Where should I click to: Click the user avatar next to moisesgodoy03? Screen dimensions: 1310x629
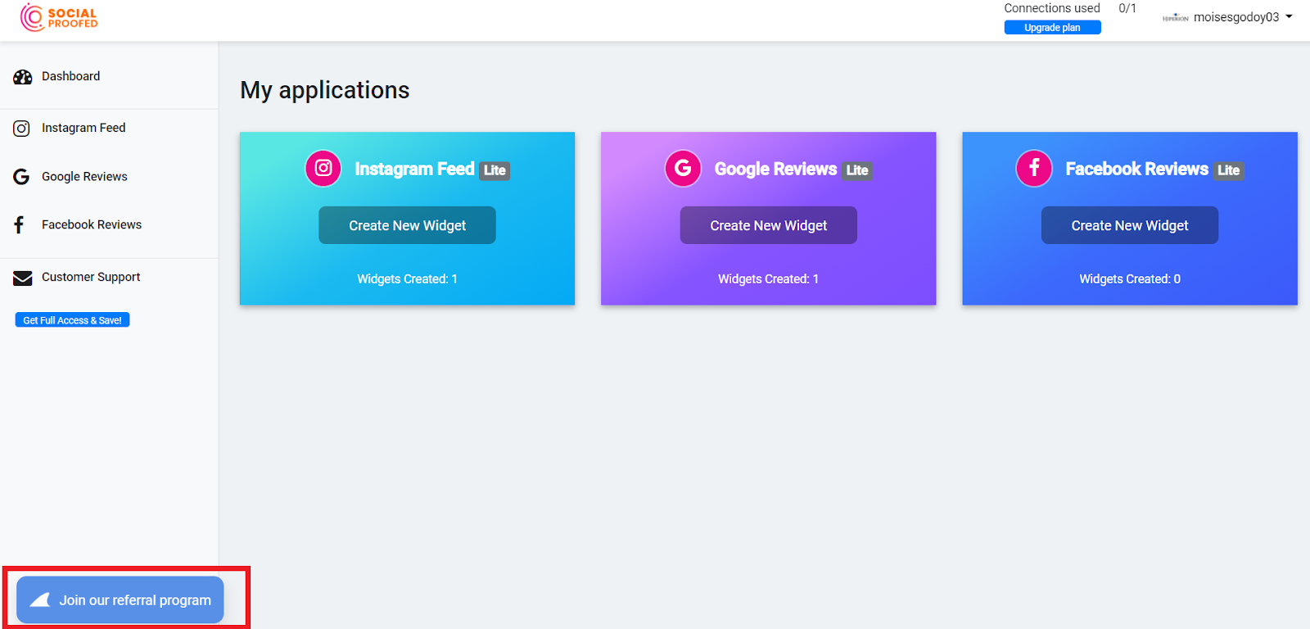tap(1175, 17)
